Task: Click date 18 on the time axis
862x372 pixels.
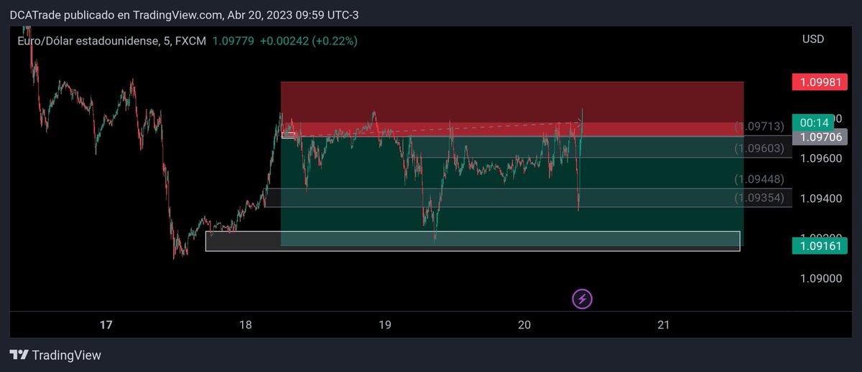Action: click(246, 325)
